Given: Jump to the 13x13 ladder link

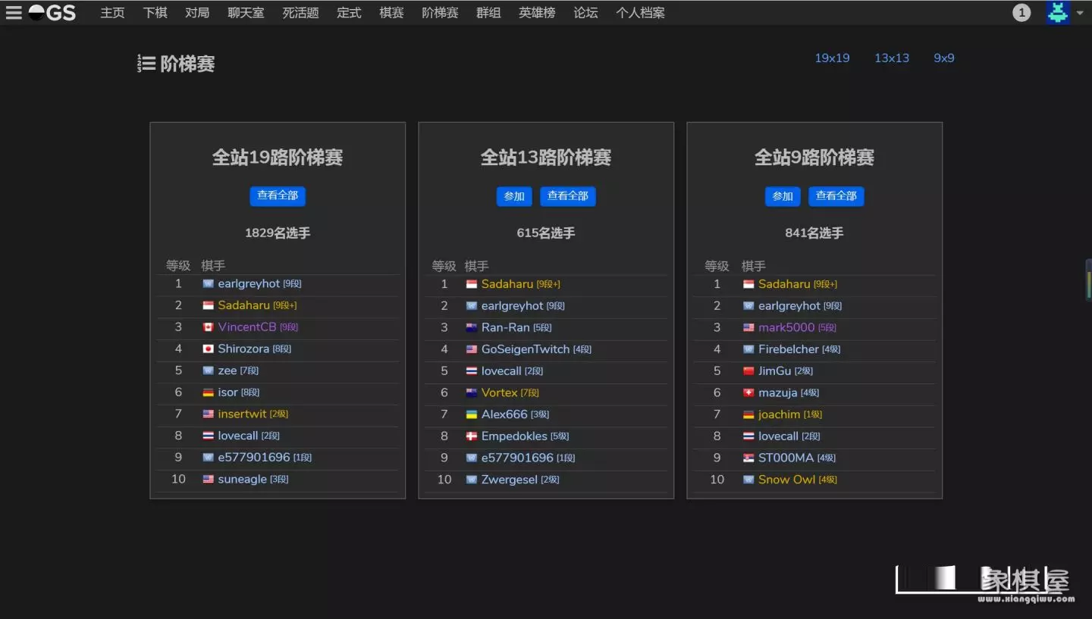Looking at the screenshot, I should pos(891,58).
